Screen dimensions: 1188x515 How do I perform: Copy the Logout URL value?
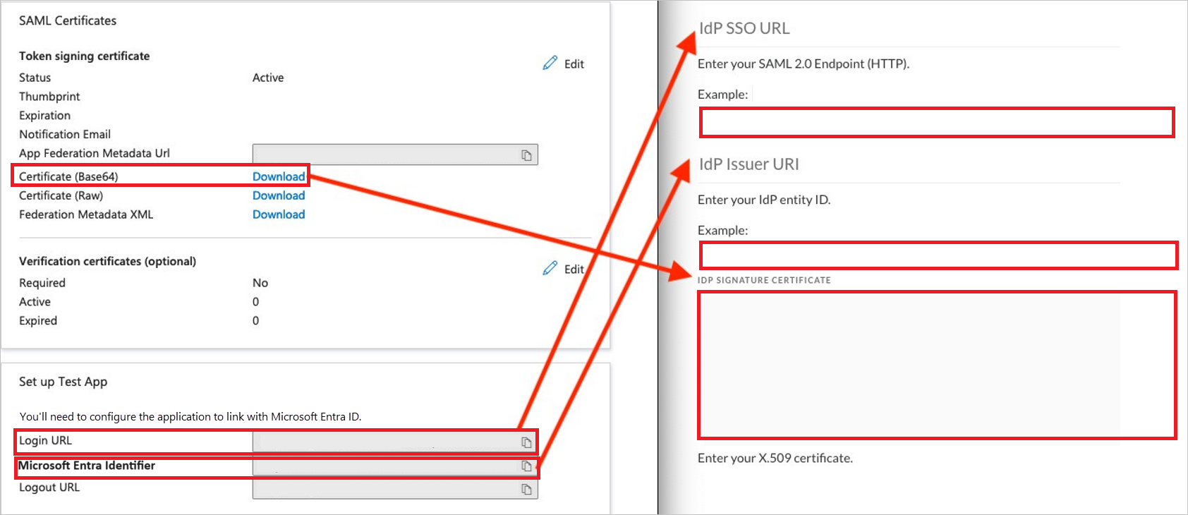coord(526,489)
